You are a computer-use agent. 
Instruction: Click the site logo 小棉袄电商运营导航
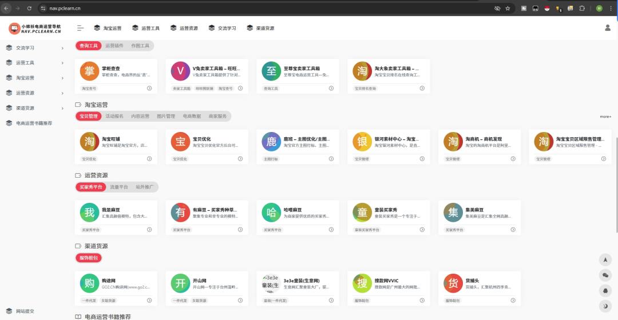[x=35, y=29]
